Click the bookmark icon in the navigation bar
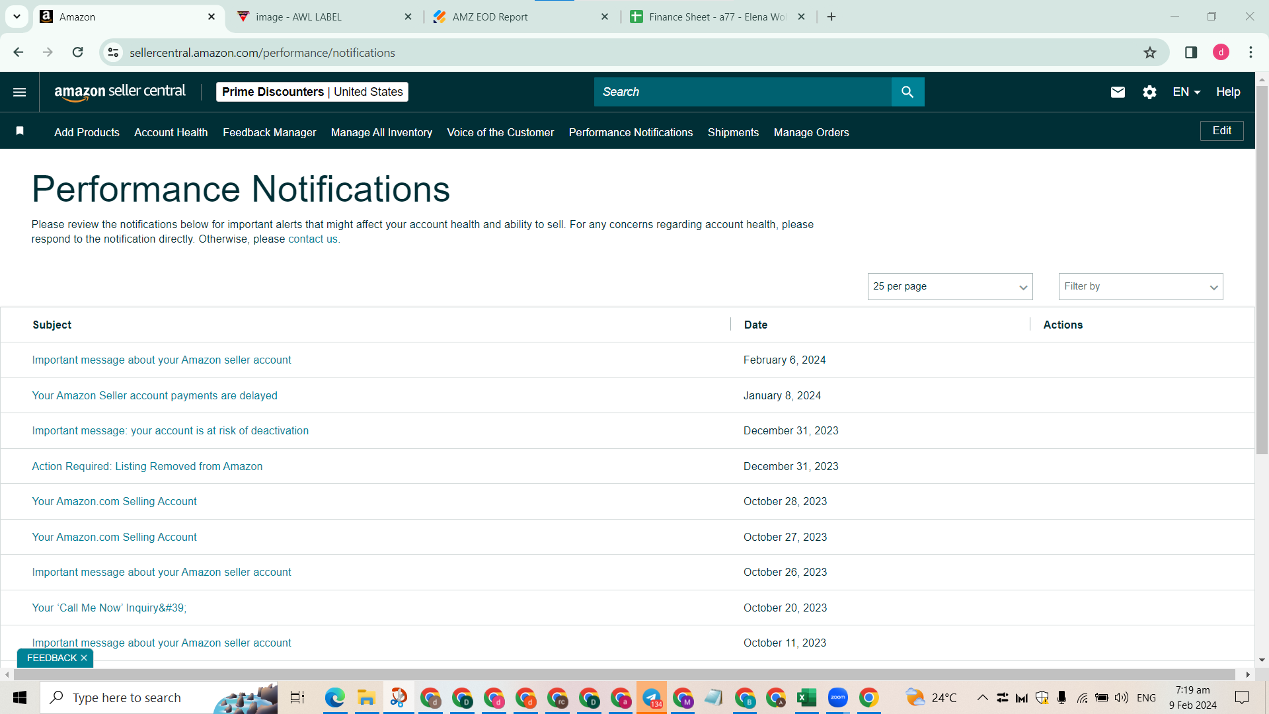Image resolution: width=1269 pixels, height=714 pixels. coord(20,131)
